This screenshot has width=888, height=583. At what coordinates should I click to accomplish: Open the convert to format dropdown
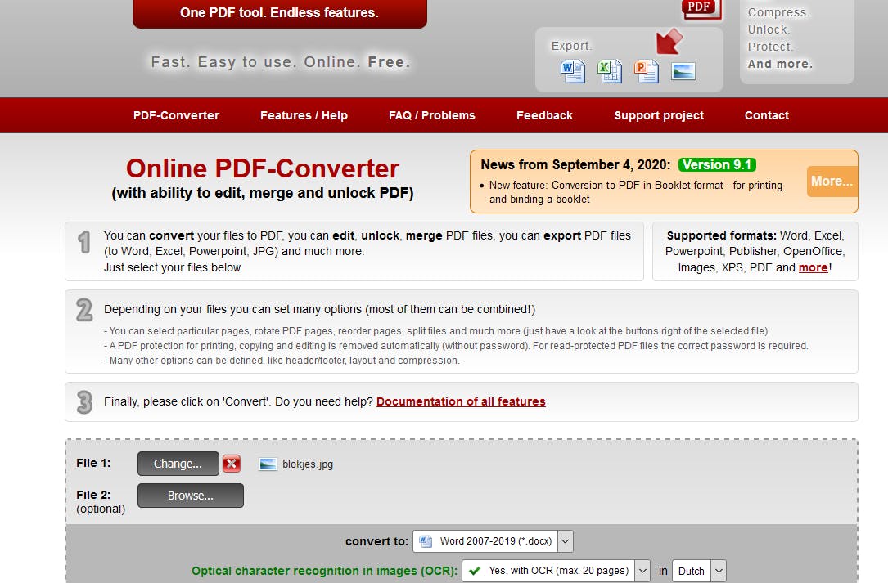493,541
